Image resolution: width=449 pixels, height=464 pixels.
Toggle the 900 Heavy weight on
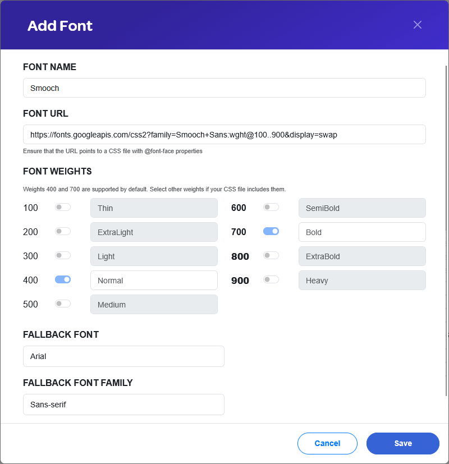click(x=271, y=279)
